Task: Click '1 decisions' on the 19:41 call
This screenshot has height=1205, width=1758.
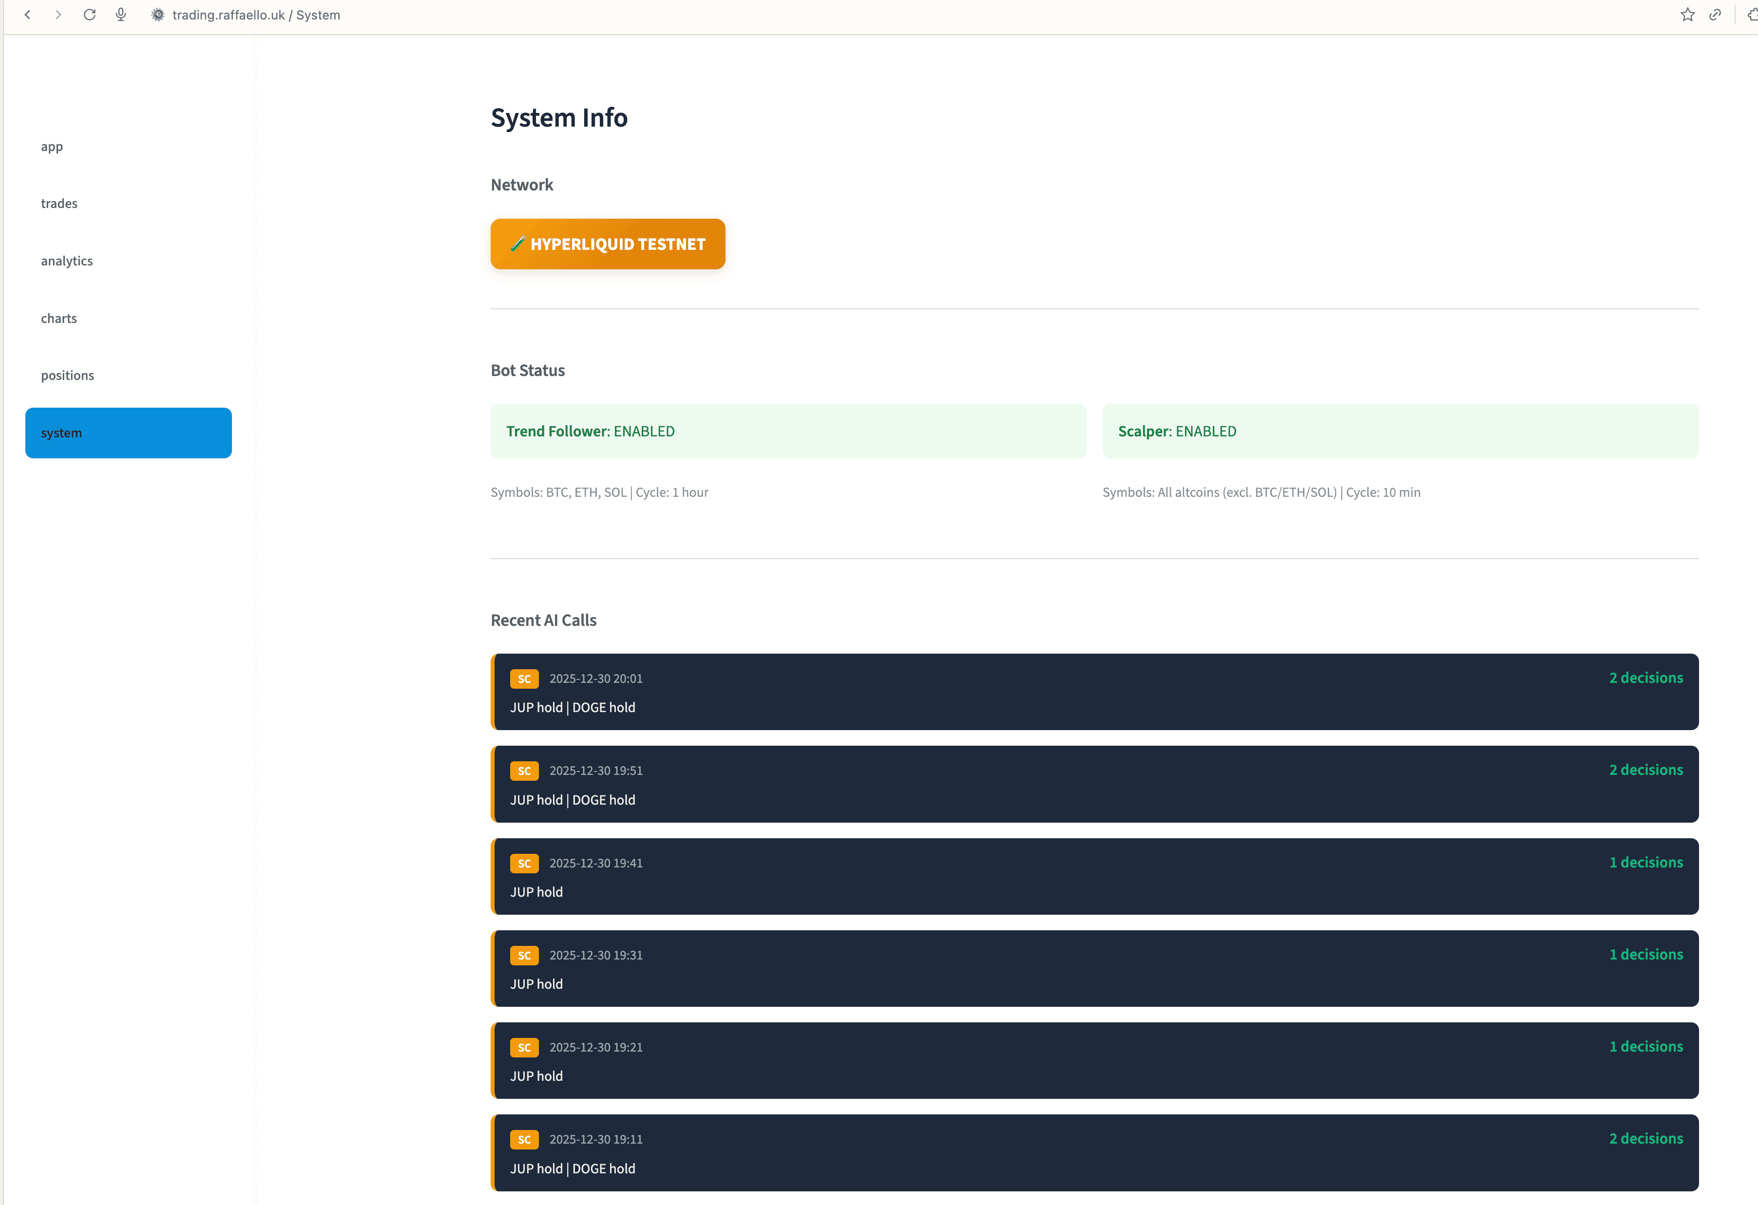Action: (1646, 862)
